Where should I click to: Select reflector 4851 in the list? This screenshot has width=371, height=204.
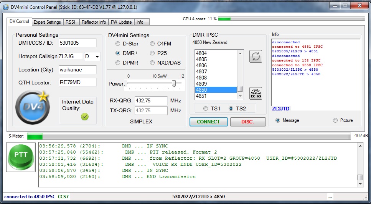click(x=216, y=96)
